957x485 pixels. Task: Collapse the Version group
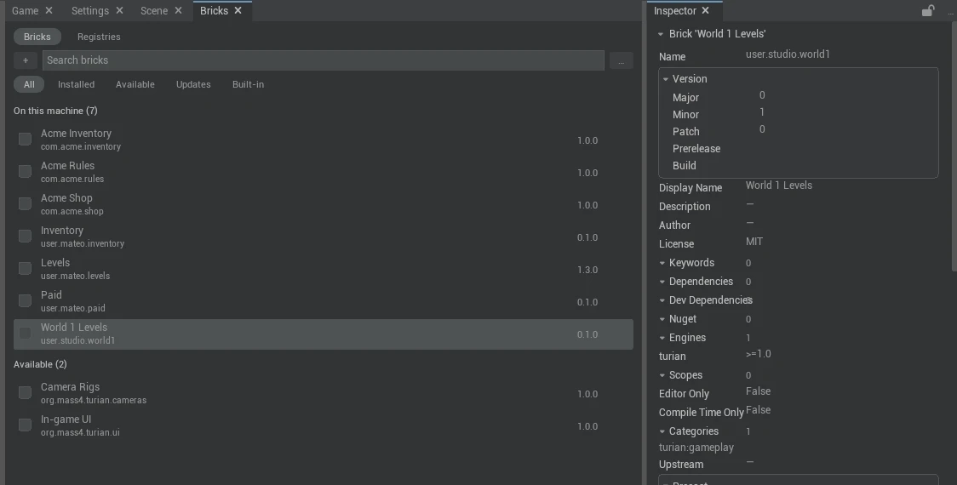[665, 79]
